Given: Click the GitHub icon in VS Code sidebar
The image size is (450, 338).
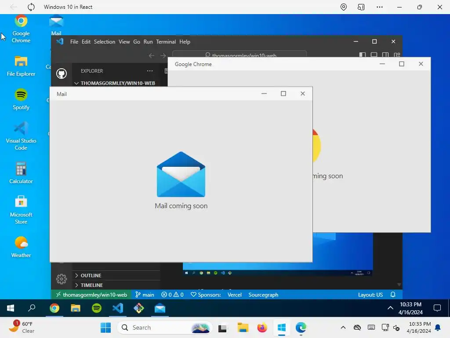Looking at the screenshot, I should click(62, 73).
